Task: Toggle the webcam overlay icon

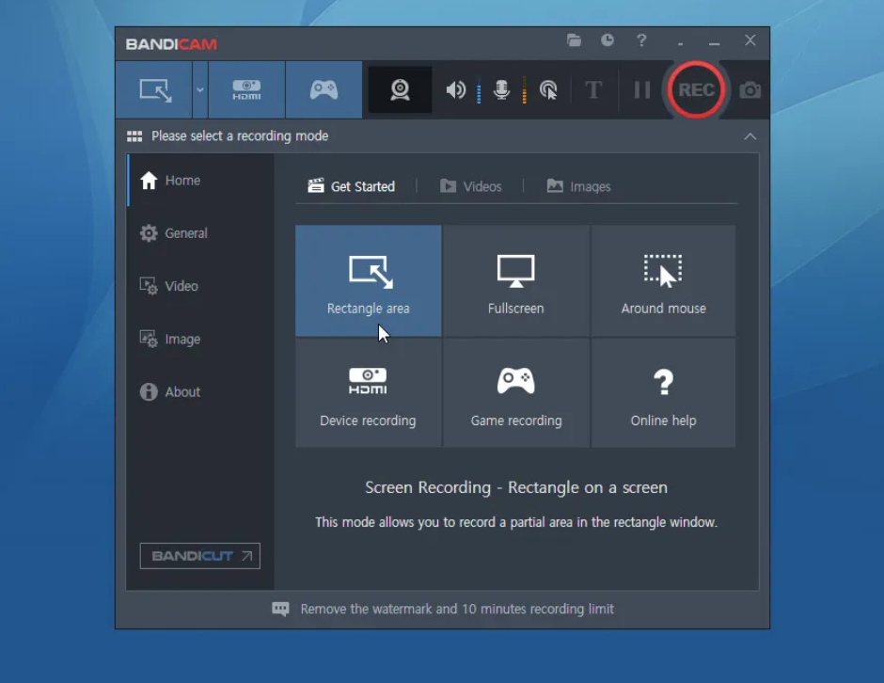Action: coord(400,90)
